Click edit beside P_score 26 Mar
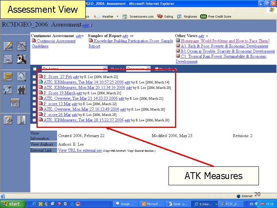Screen dimensions: 277x208 pyautogui.click(x=75, y=115)
